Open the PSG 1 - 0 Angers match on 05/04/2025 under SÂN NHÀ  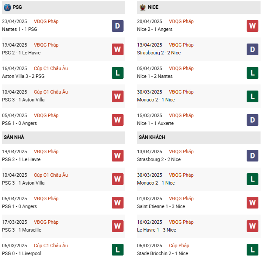click(x=20, y=206)
